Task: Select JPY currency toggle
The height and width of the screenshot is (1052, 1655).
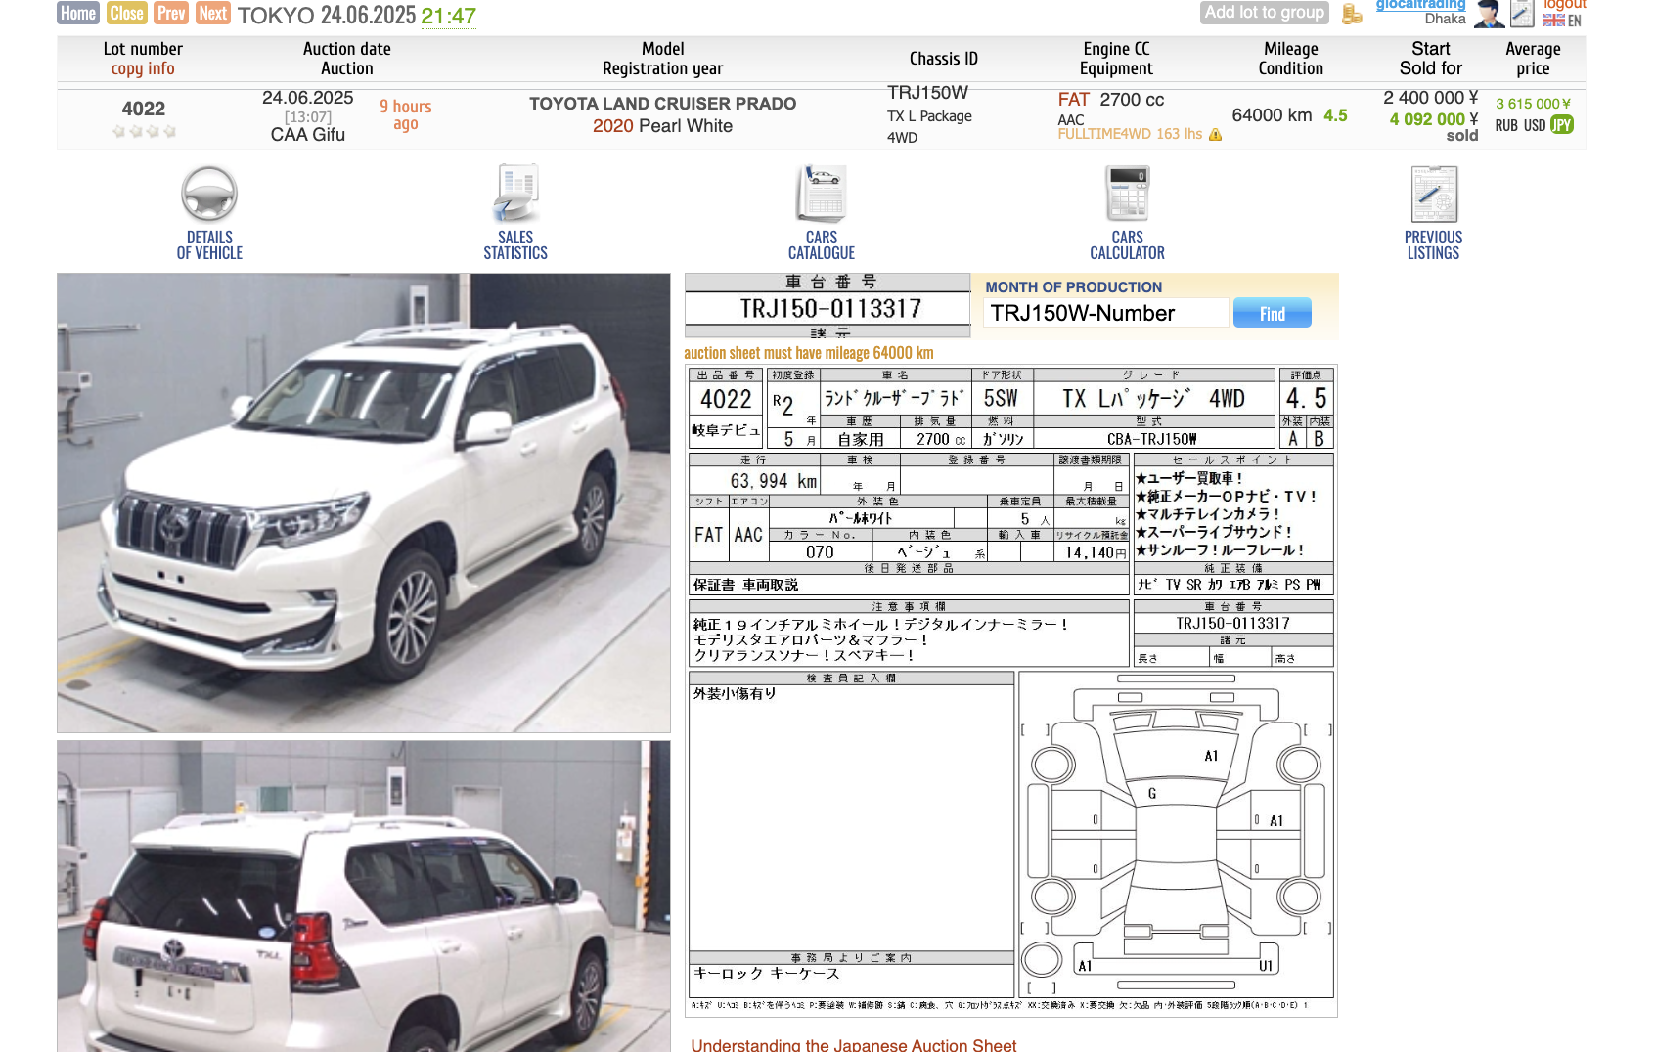Action: (x=1562, y=125)
